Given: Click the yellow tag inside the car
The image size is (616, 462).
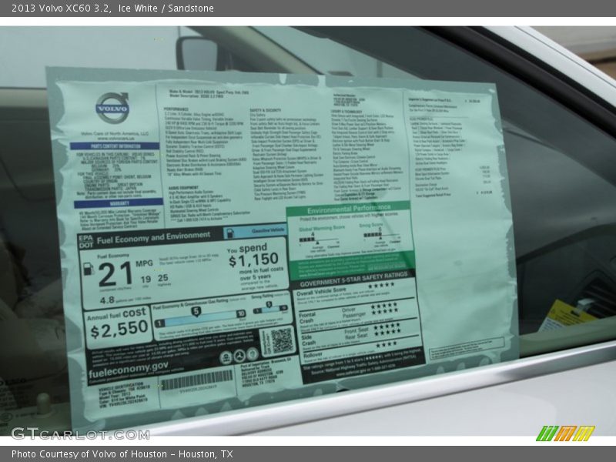Looking at the screenshot, I should 566,316.
